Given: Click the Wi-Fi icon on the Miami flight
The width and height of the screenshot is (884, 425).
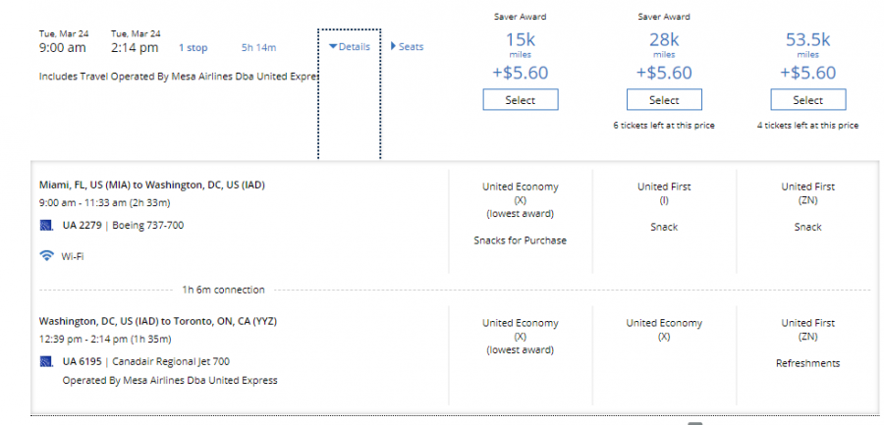Looking at the screenshot, I should 46,255.
